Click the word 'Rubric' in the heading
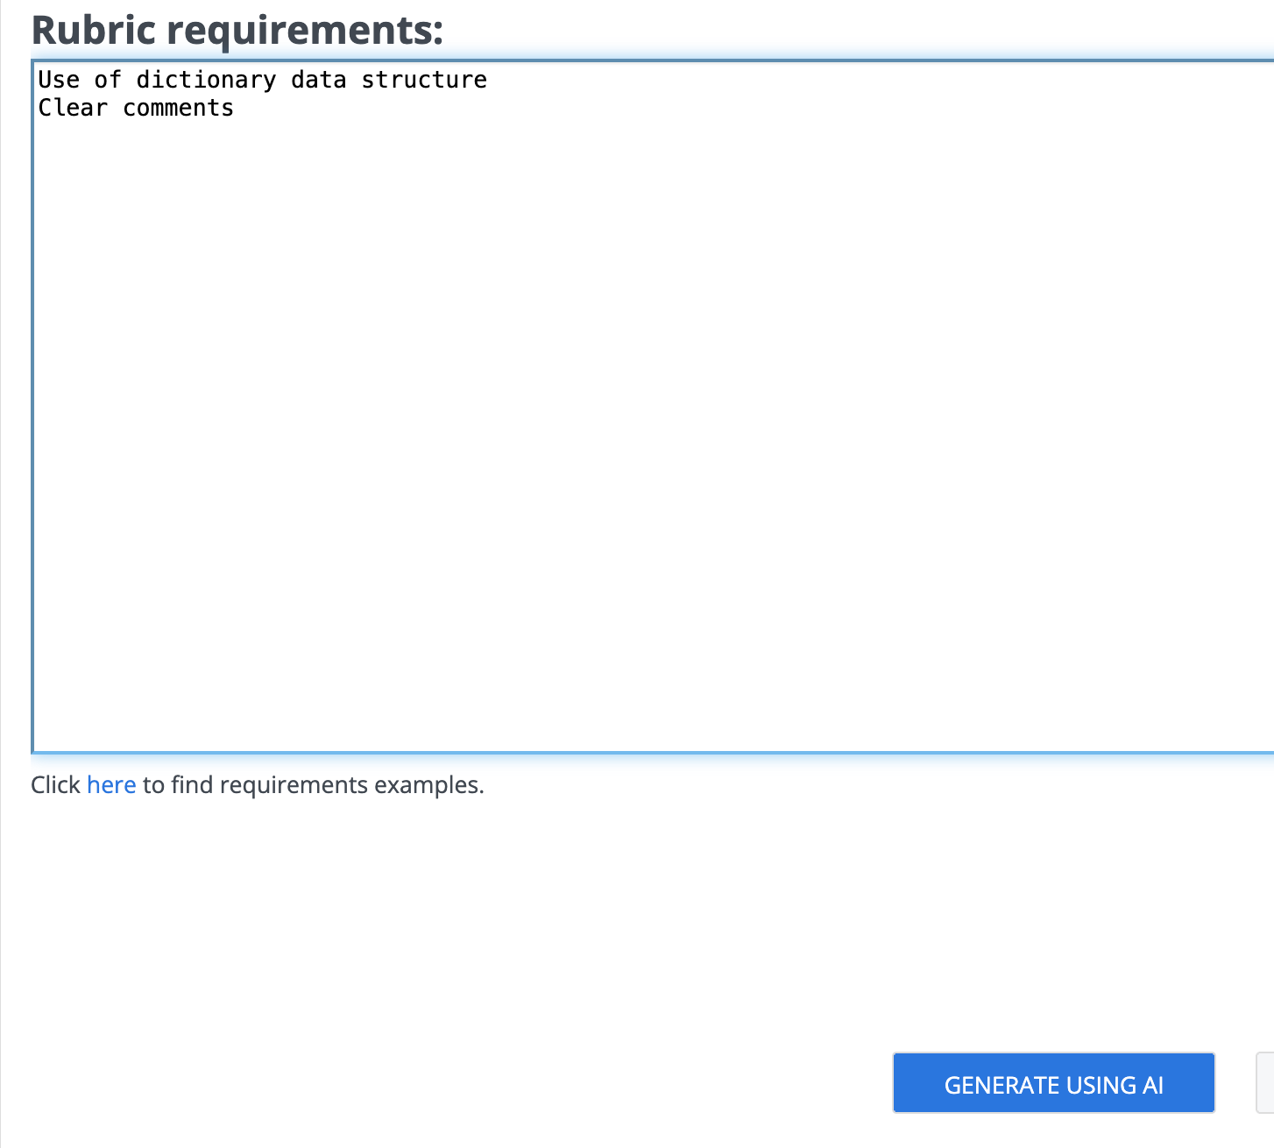 tap(94, 31)
